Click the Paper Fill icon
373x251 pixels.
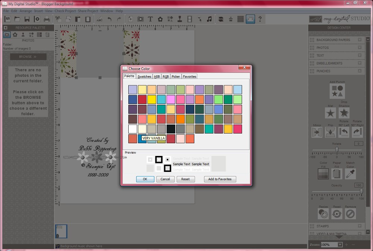336,174
